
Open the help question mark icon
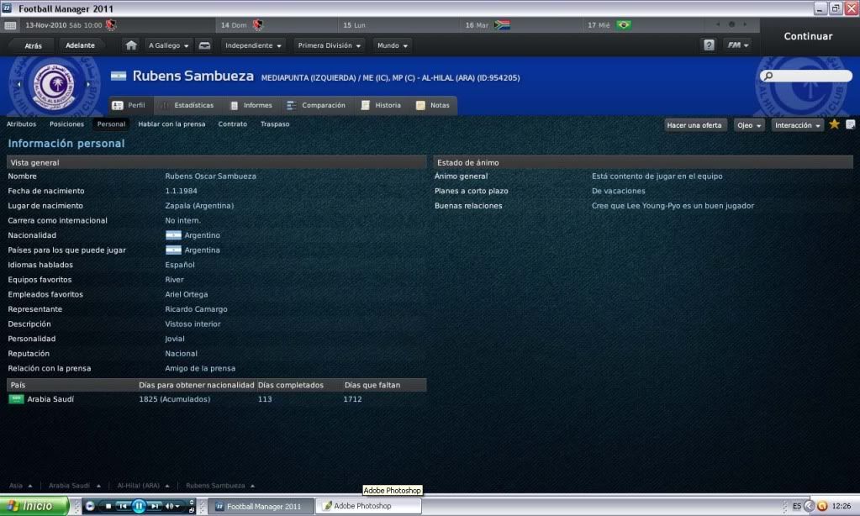(x=709, y=45)
